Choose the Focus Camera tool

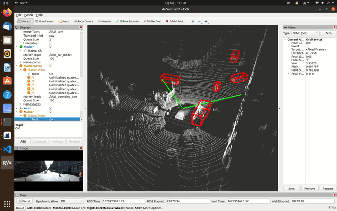tap(83, 21)
